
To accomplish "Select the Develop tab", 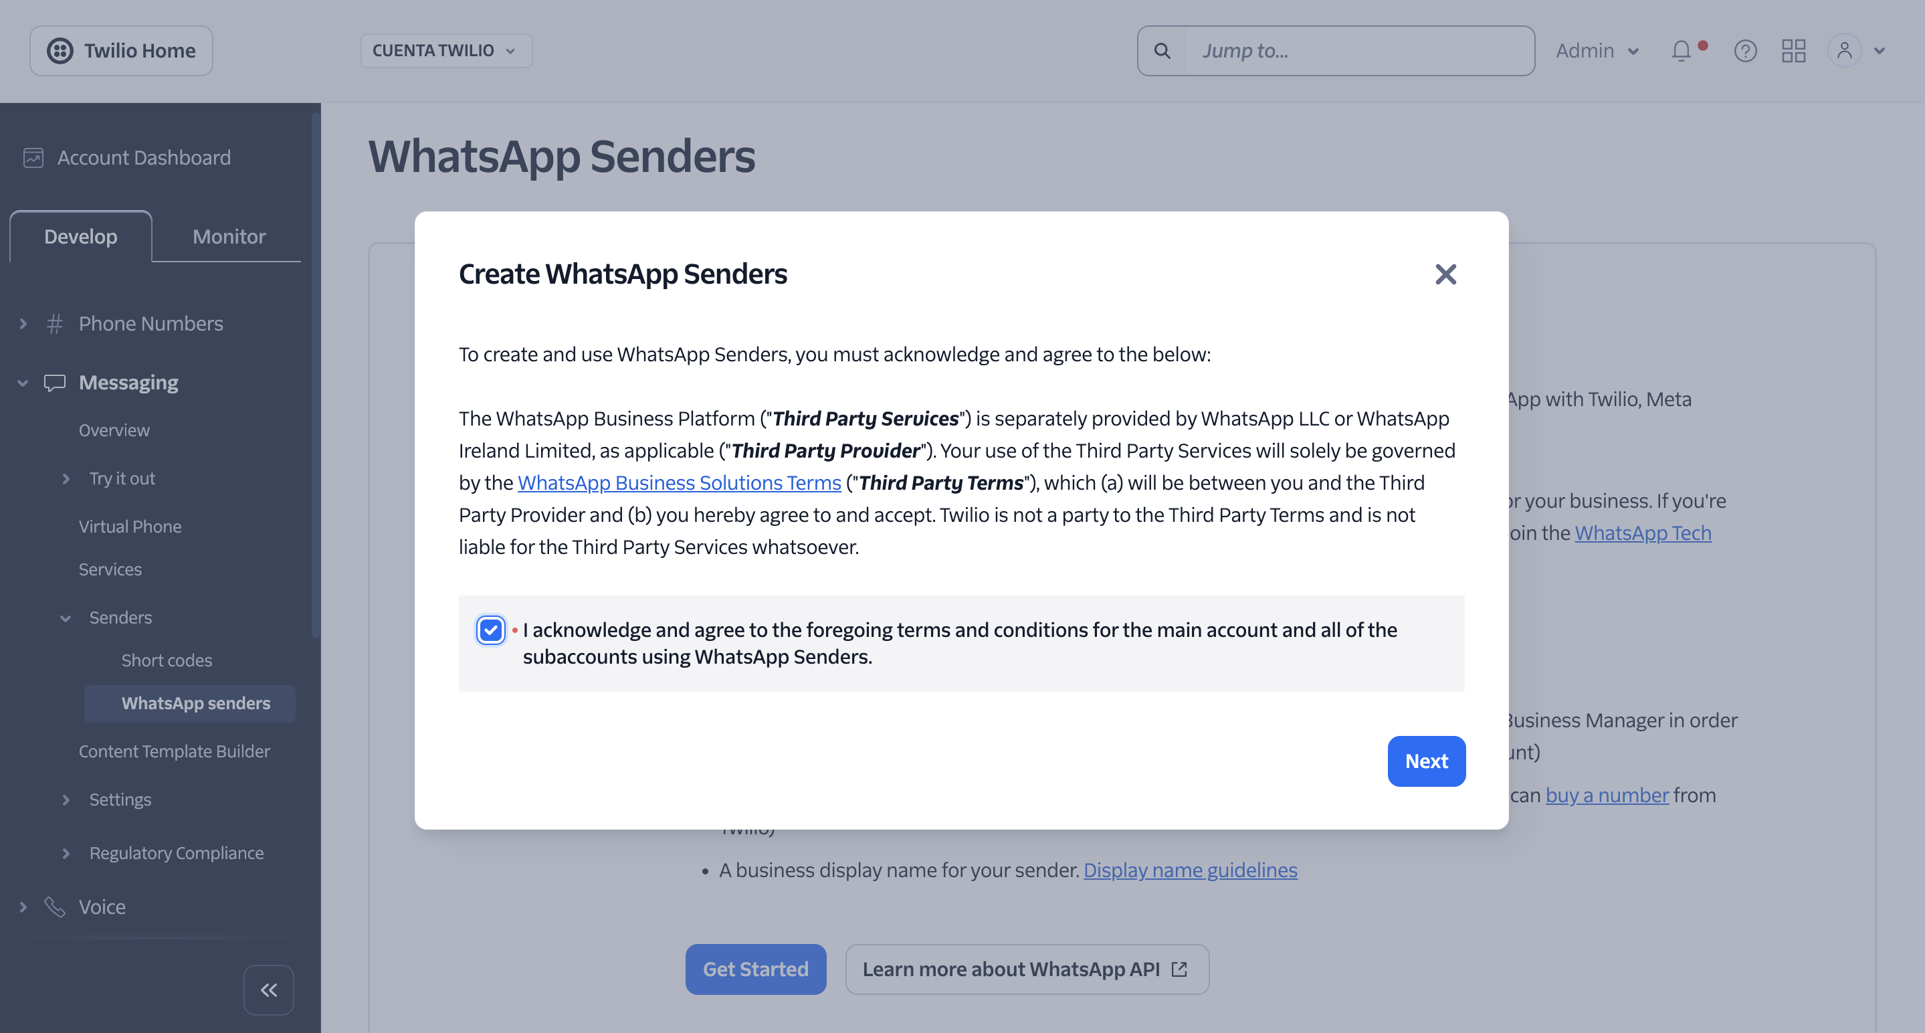I will click(x=81, y=236).
